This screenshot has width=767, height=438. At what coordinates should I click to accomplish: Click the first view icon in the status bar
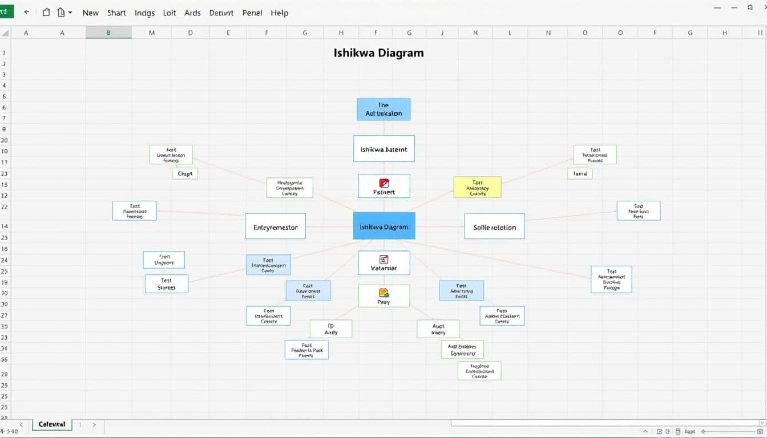tap(660, 432)
